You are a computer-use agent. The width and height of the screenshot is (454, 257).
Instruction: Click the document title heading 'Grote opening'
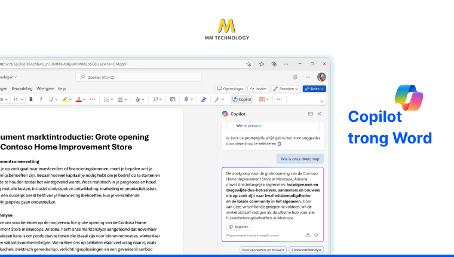(x=122, y=137)
